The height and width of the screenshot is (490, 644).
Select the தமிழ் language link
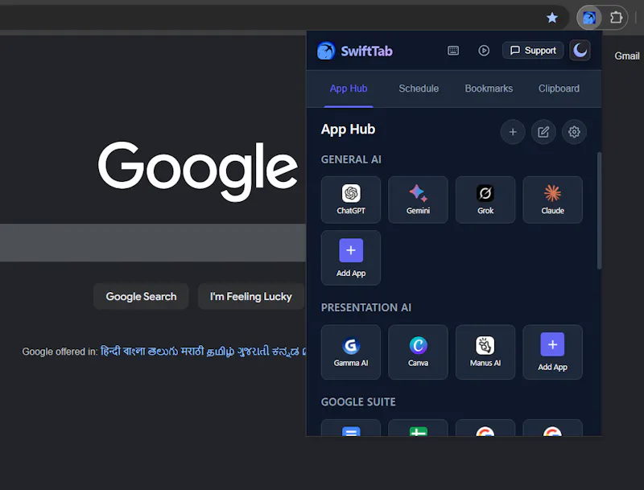point(220,352)
